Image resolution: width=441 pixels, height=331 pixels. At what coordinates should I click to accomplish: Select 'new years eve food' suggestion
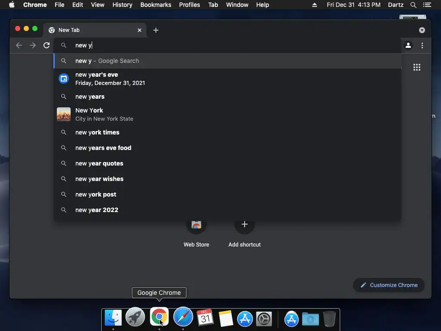tap(227, 148)
